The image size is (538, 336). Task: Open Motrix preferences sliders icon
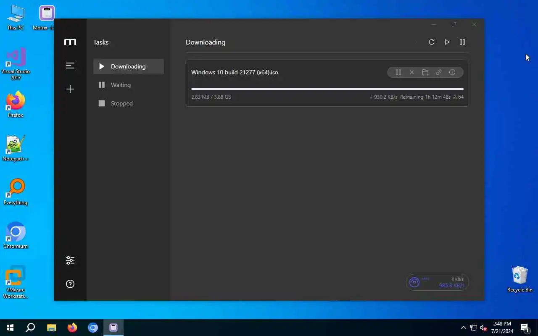pyautogui.click(x=70, y=260)
